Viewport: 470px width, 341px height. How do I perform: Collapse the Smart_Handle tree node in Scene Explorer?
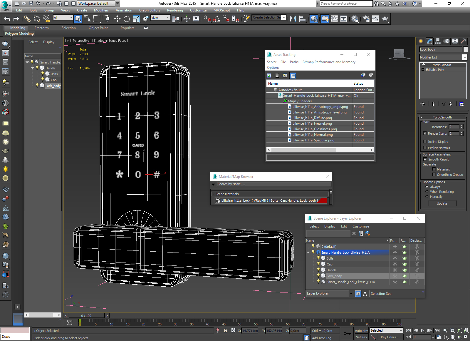[27, 62]
